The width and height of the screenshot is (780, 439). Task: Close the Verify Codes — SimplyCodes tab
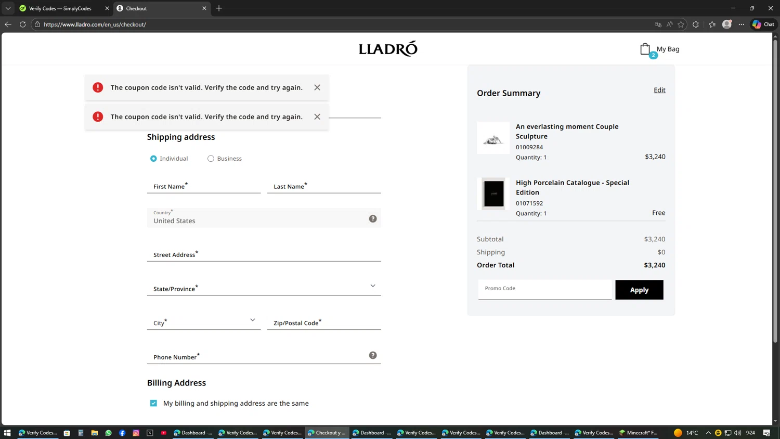tap(107, 8)
